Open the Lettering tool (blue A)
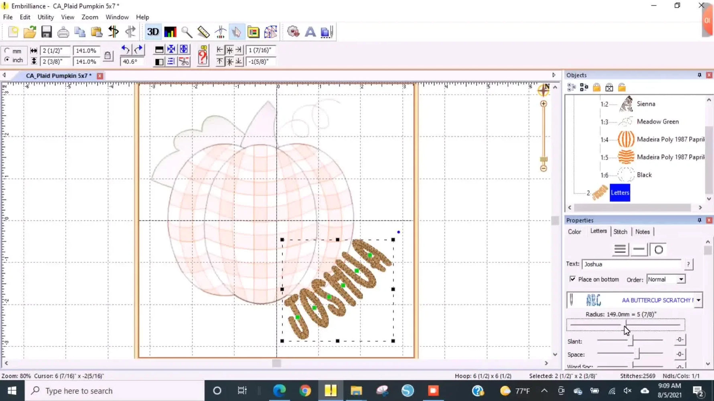 pos(310,32)
